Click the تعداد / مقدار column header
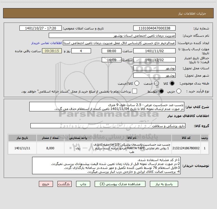217x209 pixels. tap(50, 138)
